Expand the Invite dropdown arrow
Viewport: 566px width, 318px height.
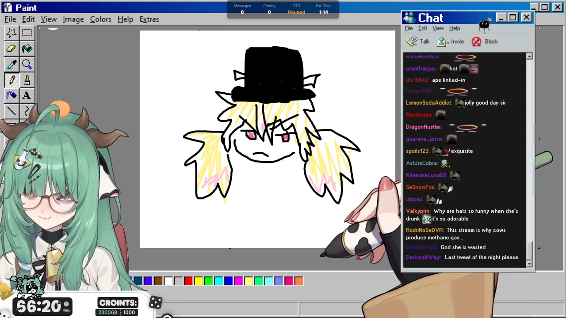(448, 42)
